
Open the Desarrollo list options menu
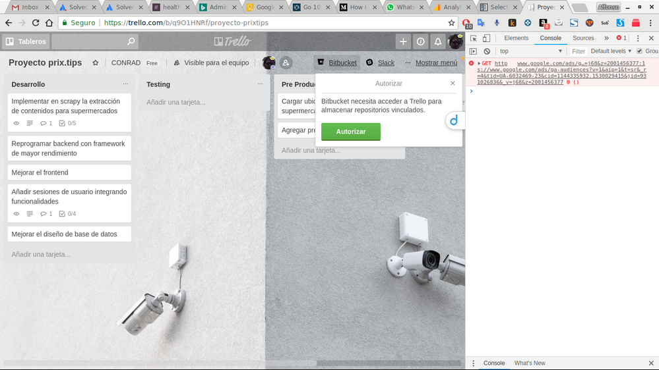(125, 84)
